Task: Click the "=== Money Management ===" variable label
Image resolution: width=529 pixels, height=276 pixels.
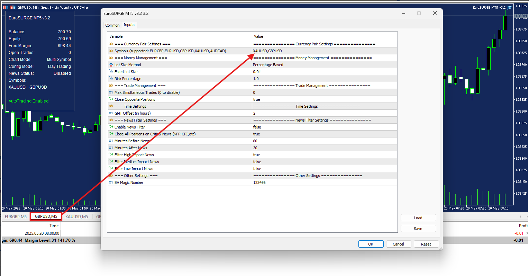Action: point(141,58)
